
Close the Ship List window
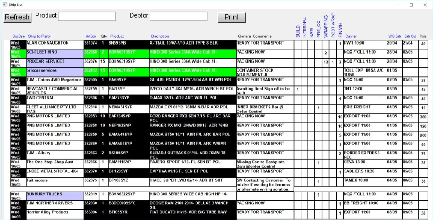(x=425, y=4)
